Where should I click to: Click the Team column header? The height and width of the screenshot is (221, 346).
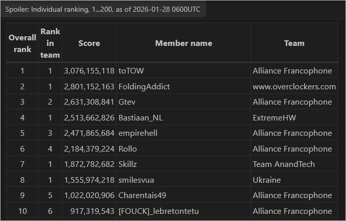point(294,43)
